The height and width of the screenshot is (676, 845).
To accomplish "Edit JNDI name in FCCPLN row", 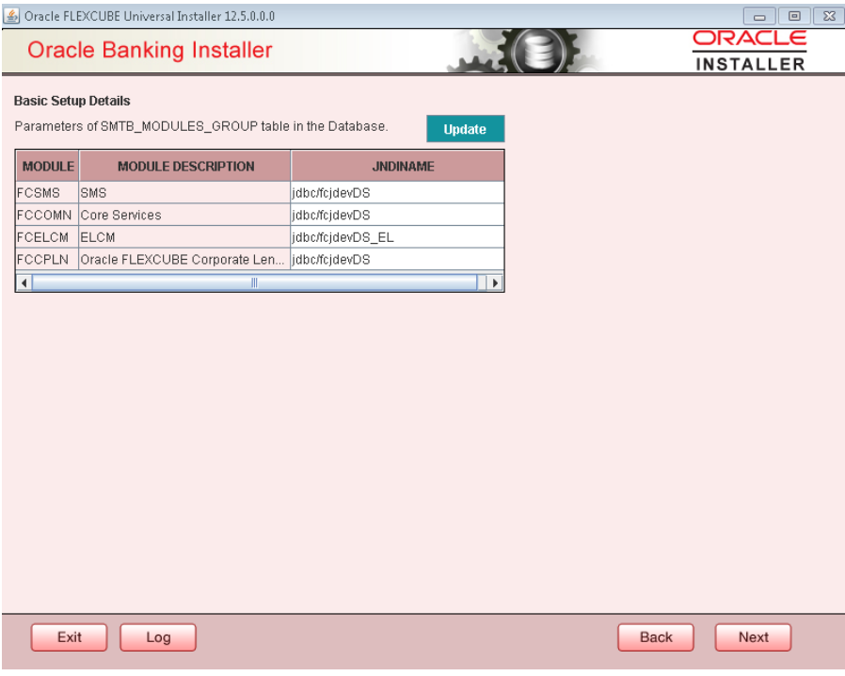I will 398,259.
